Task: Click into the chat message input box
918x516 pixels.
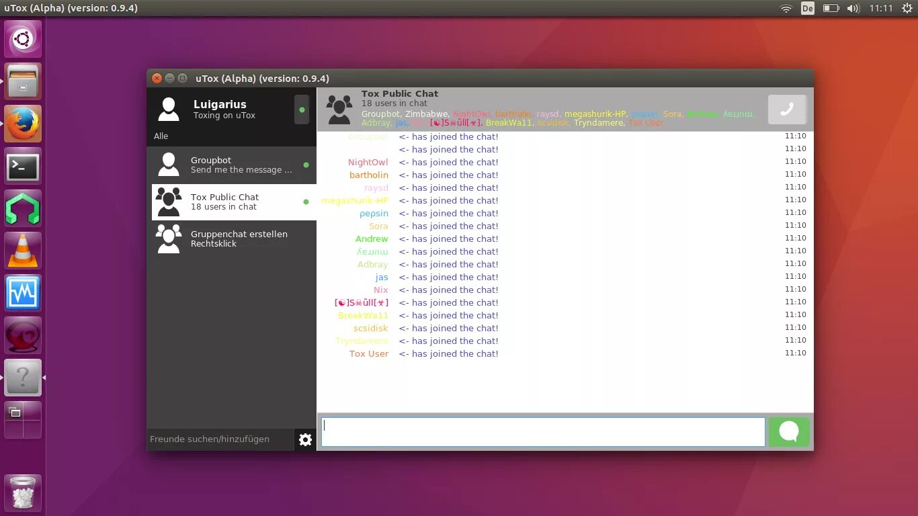Action: [x=543, y=432]
